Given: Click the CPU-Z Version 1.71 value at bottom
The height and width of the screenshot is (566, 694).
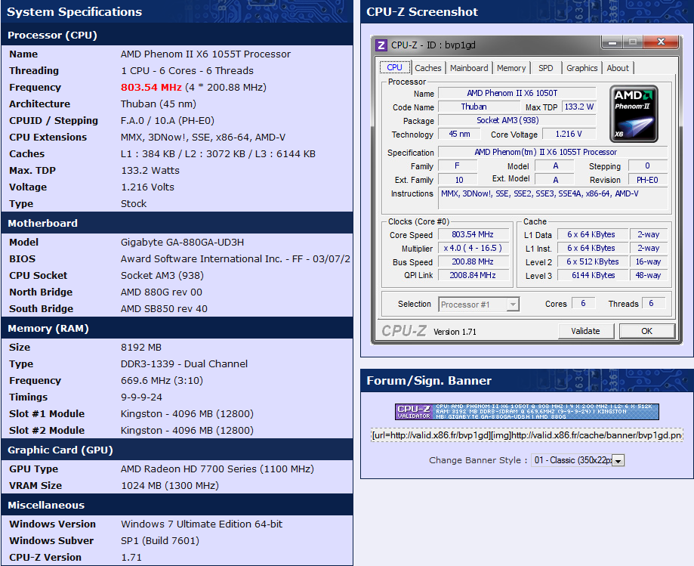Looking at the screenshot, I should 131,558.
